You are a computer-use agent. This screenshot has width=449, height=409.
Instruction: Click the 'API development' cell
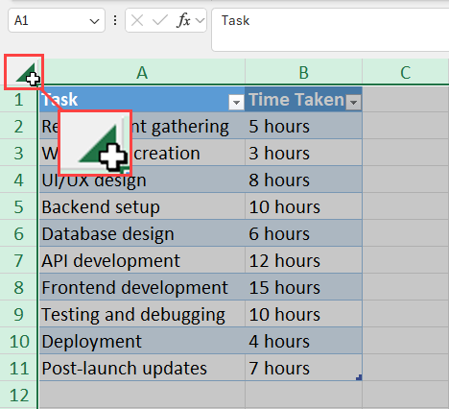point(142,260)
